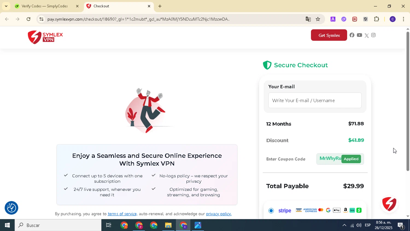The height and width of the screenshot is (231, 410).
Task: Open the red play extension icon
Action: 355,19
